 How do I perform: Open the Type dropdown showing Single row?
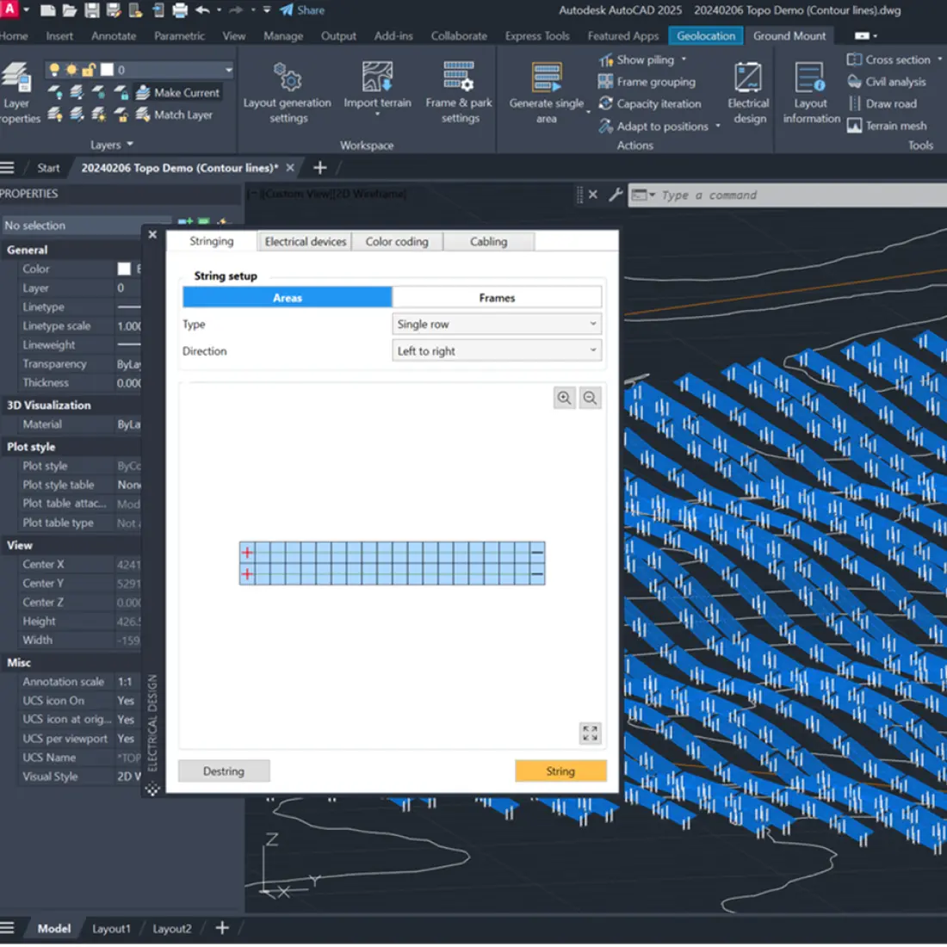pyautogui.click(x=497, y=324)
